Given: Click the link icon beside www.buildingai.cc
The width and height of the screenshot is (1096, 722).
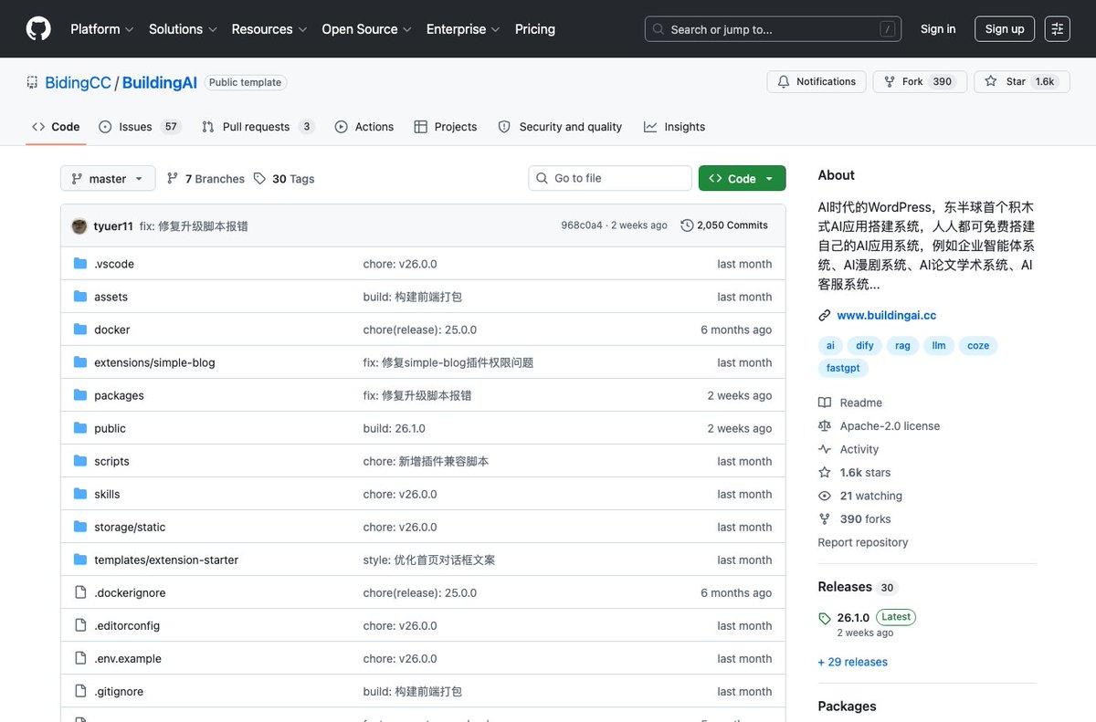Looking at the screenshot, I should [x=825, y=316].
